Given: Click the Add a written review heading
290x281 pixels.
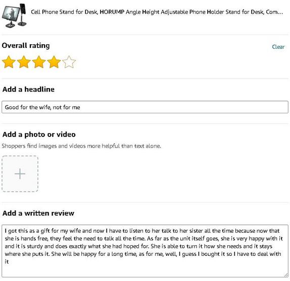Looking at the screenshot, I should [x=38, y=214].
